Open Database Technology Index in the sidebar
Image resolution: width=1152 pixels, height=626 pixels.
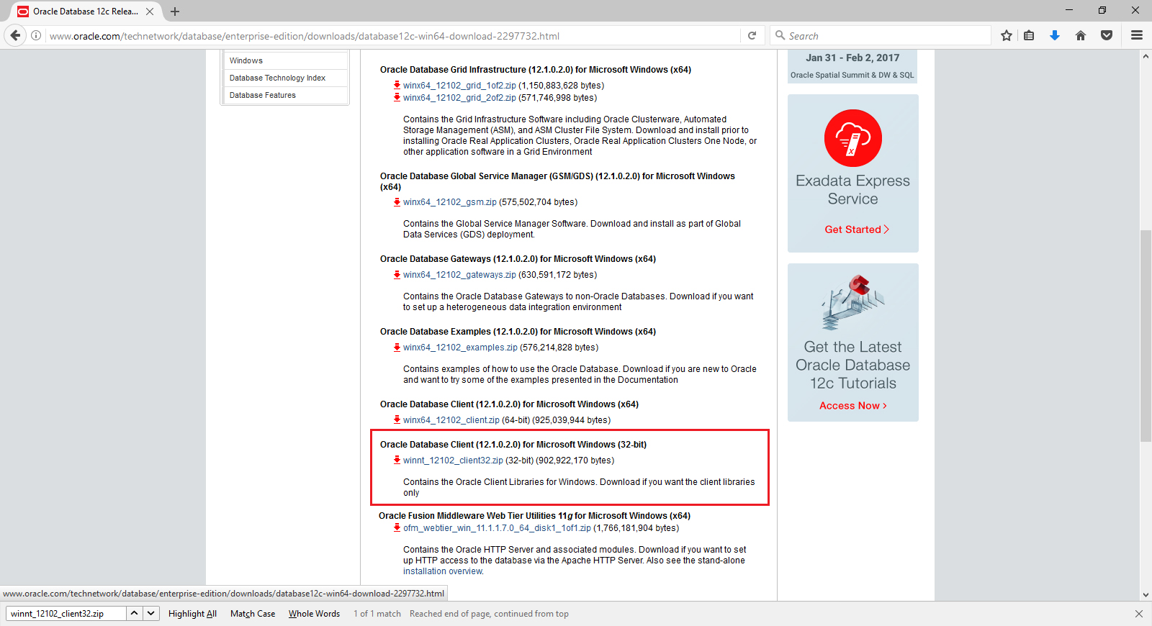pos(277,78)
